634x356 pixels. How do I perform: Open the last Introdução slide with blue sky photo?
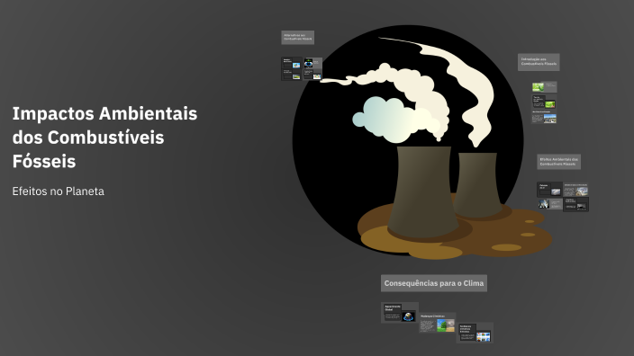[544, 117]
